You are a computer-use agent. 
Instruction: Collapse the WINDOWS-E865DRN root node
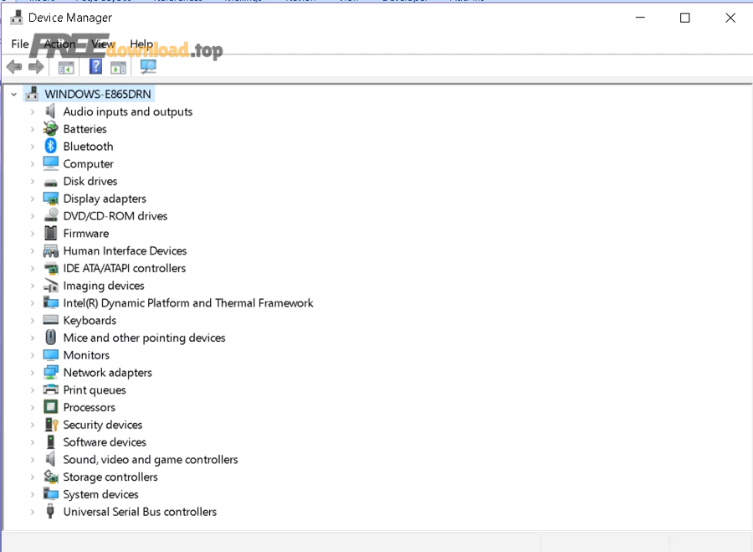pyautogui.click(x=14, y=95)
